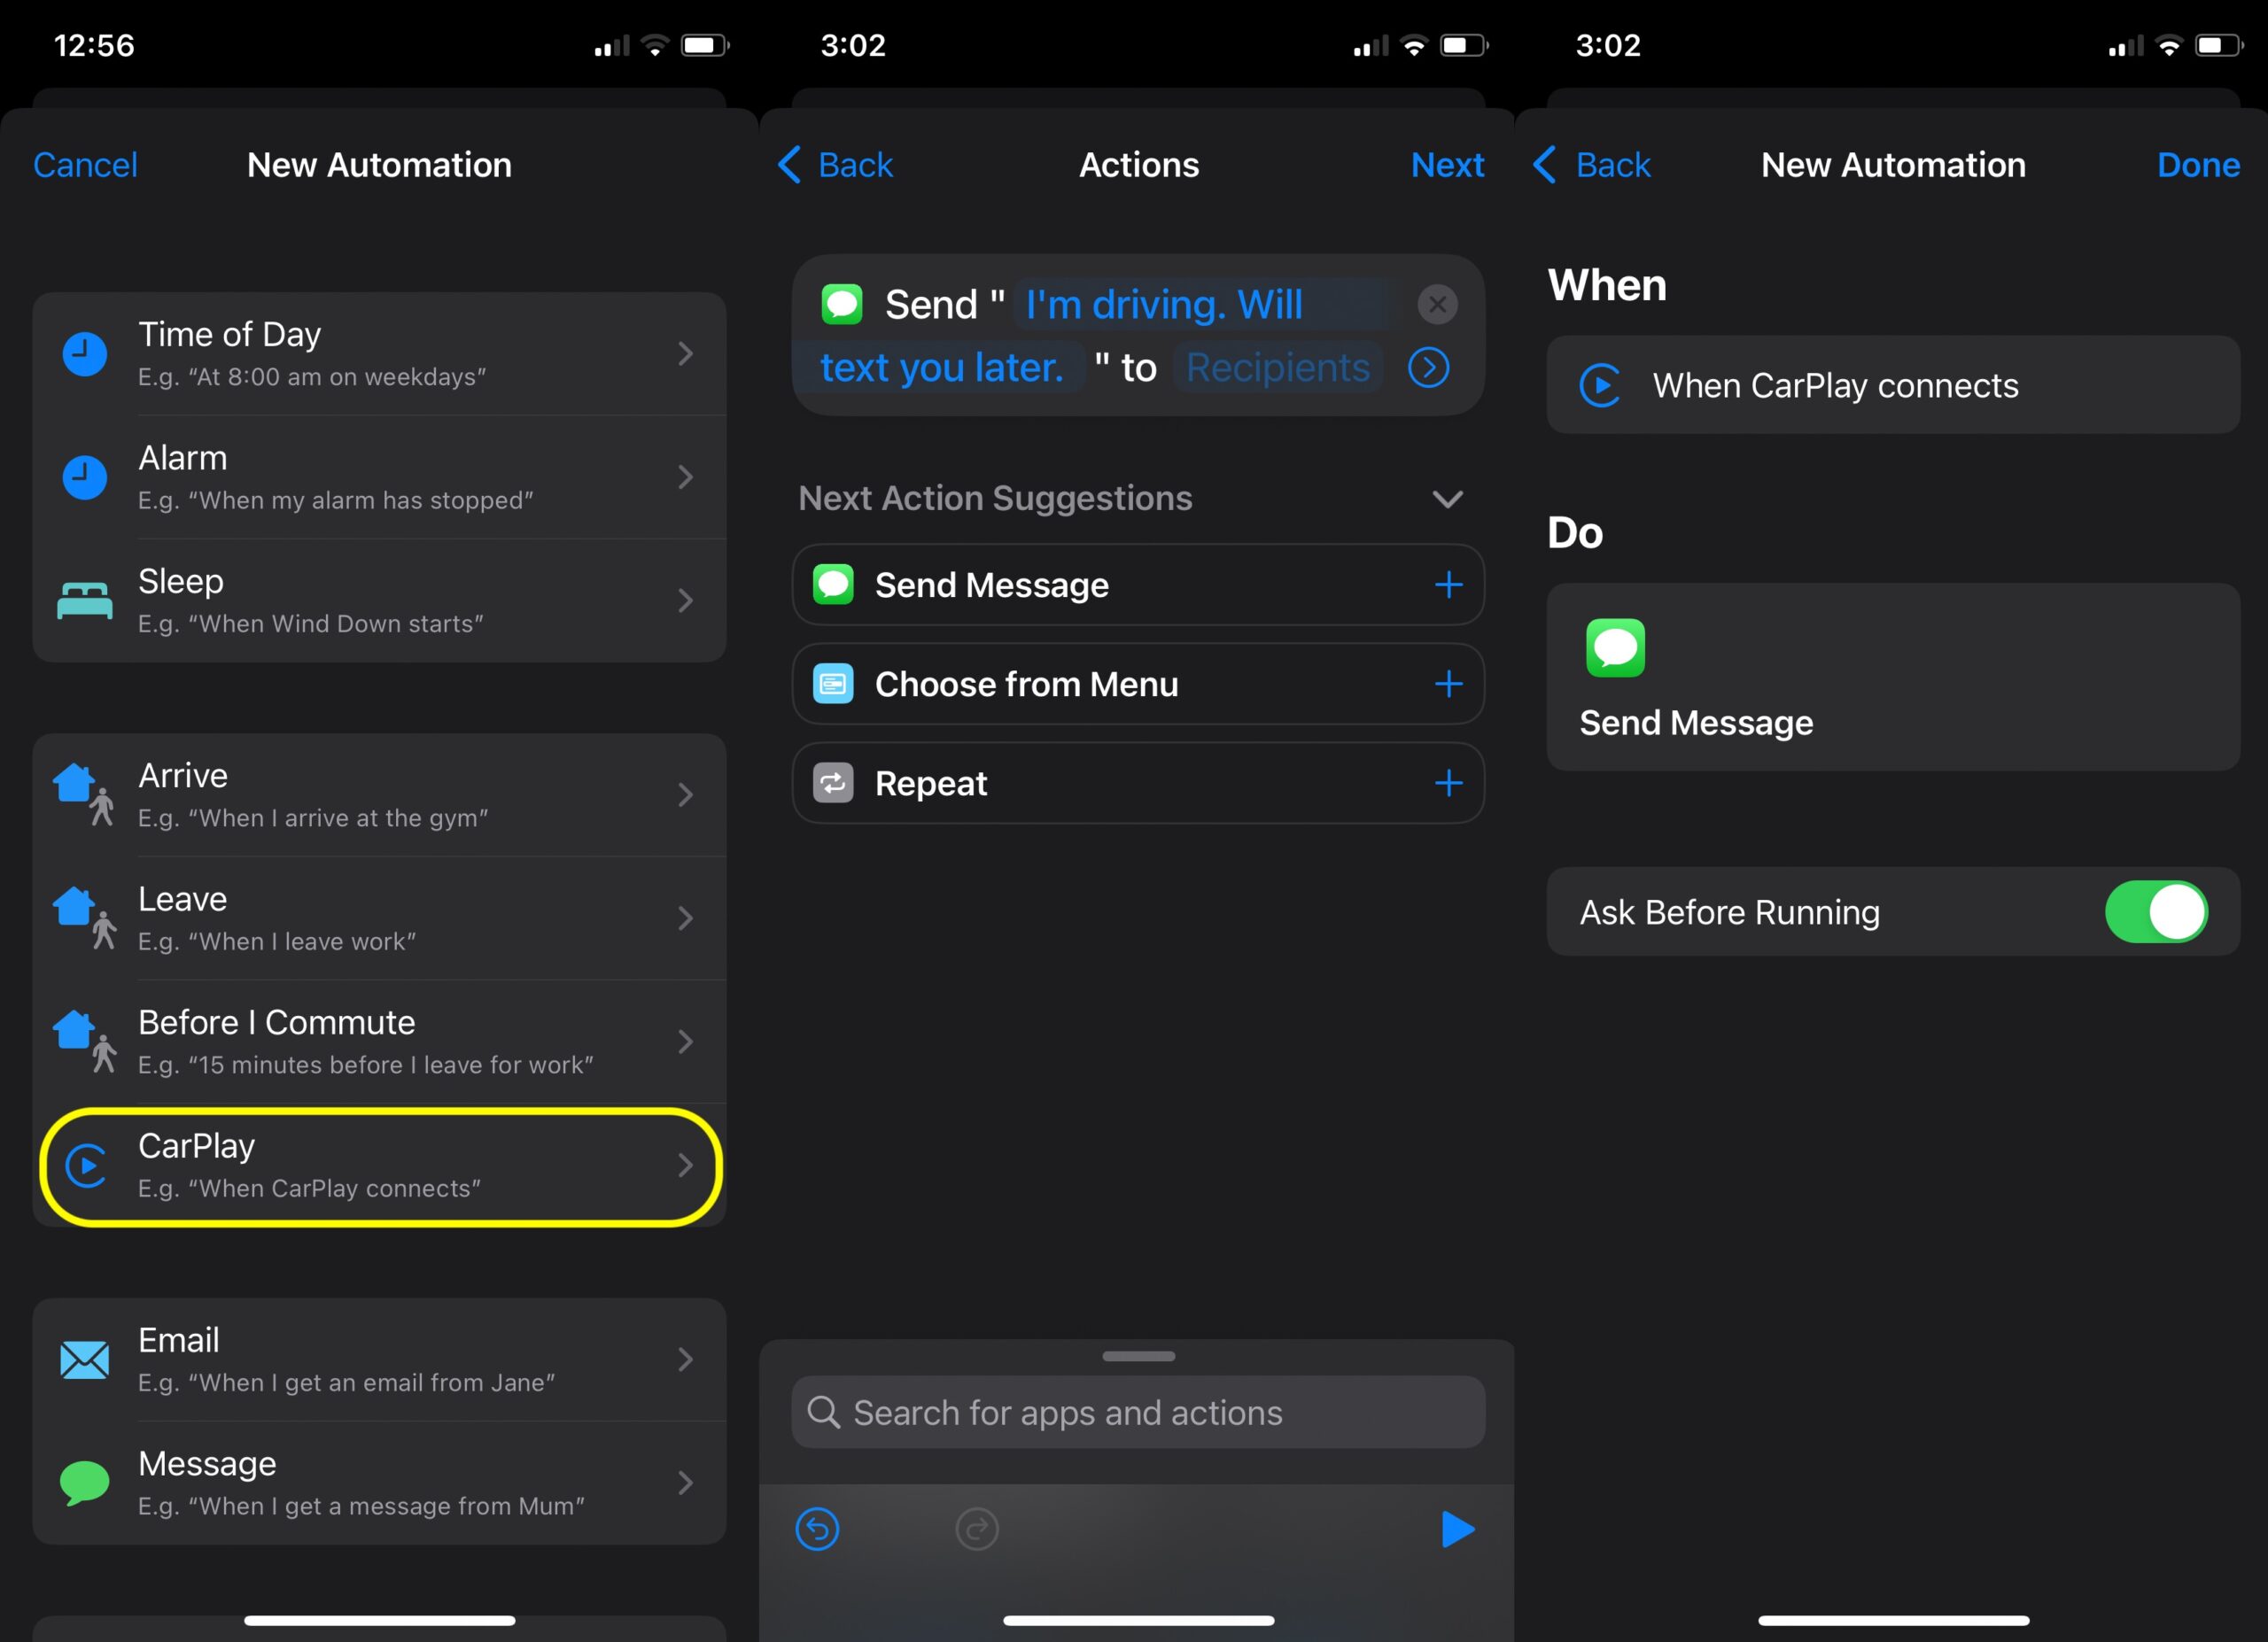Tap the redo arrow icon
The height and width of the screenshot is (1642, 2268).
(977, 1529)
